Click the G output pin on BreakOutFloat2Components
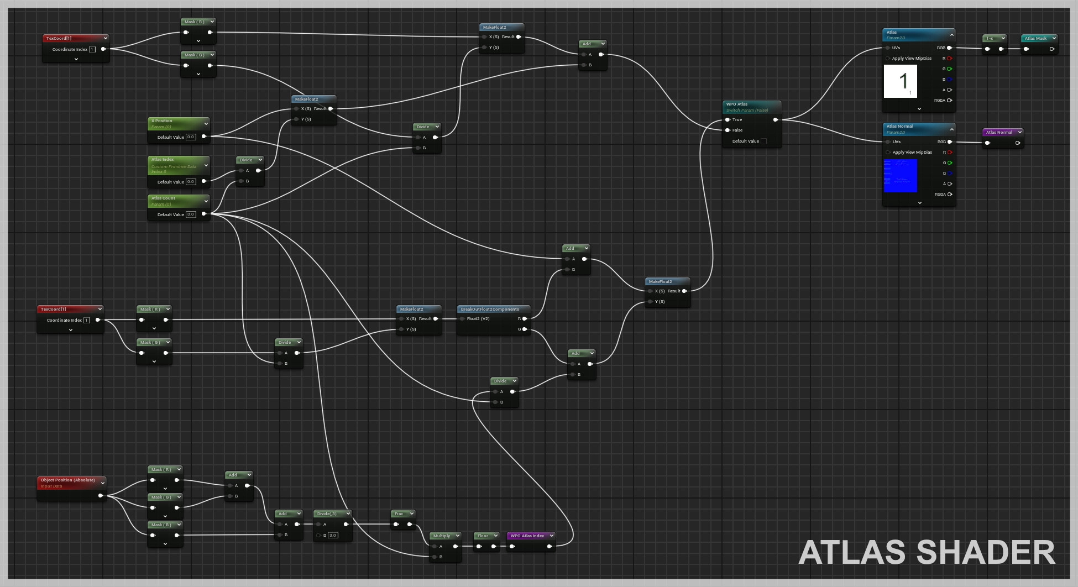Screen dimensions: 1078x587 (x=524, y=329)
